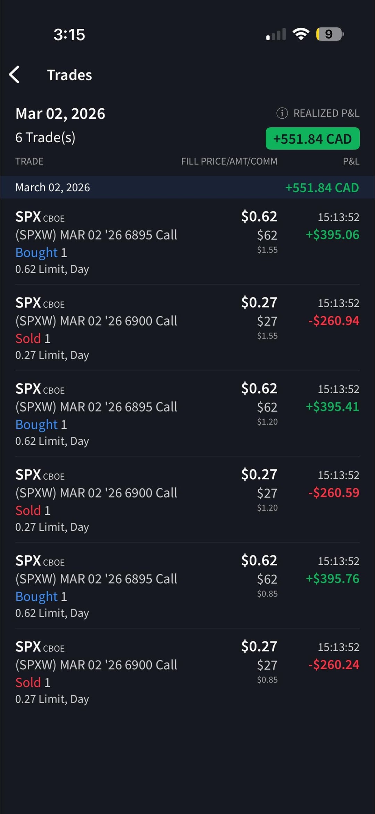Tap the FILL PRICE/AMT/COMM column header
Viewport: 375px width, 814px height.
pos(229,161)
